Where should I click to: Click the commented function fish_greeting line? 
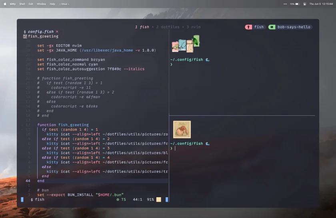(65, 78)
